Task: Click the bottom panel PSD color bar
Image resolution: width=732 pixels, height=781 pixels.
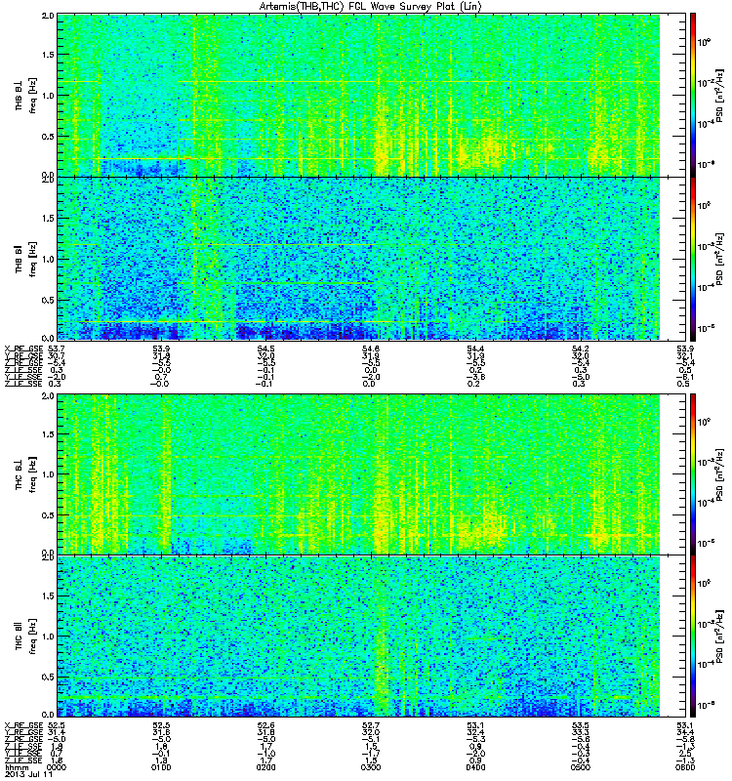Action: point(693,637)
